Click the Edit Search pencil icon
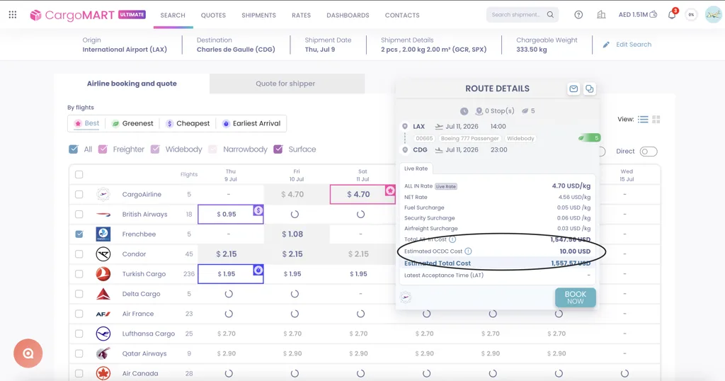This screenshot has height=381, width=725. click(x=606, y=45)
